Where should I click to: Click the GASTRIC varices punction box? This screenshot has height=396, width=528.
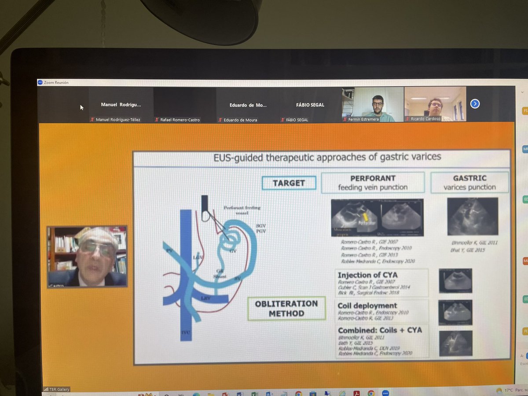(x=469, y=182)
